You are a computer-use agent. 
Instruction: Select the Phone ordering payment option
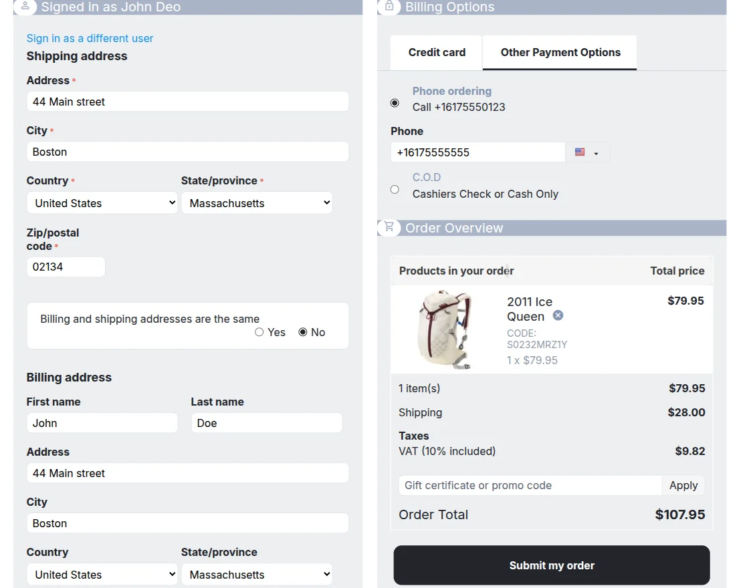pyautogui.click(x=395, y=103)
